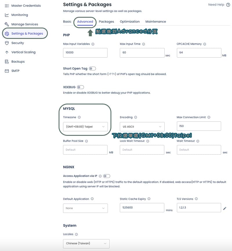This screenshot has height=251, width=232.
Task: Enable the Short Open Tag toggle
Action: tap(92, 68)
